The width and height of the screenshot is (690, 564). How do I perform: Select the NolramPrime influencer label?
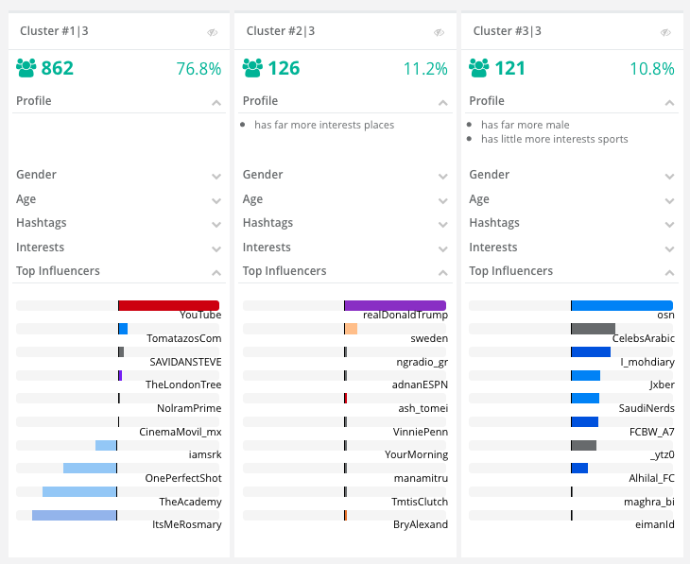(x=189, y=408)
